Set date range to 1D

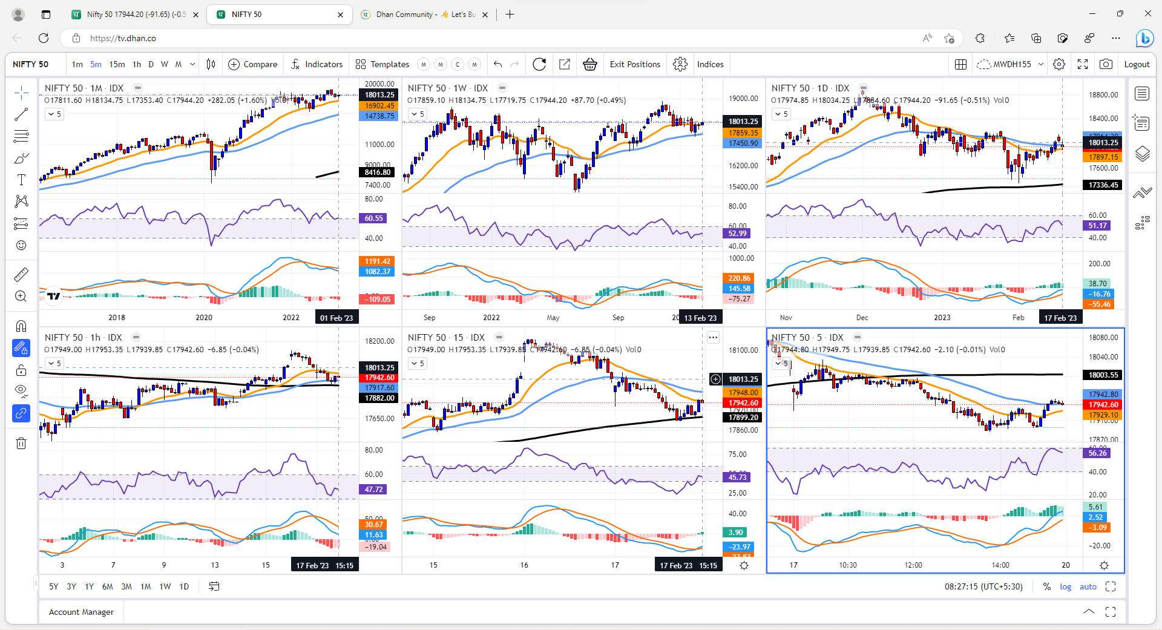pyautogui.click(x=184, y=586)
